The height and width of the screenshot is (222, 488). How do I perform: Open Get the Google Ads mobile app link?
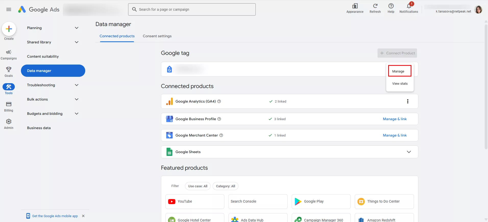pyautogui.click(x=55, y=216)
